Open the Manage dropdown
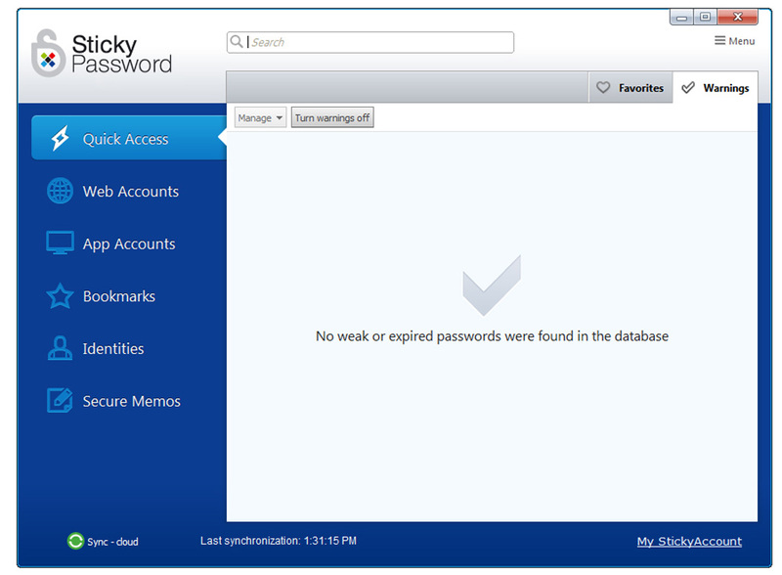The height and width of the screenshot is (575, 782). (x=260, y=117)
